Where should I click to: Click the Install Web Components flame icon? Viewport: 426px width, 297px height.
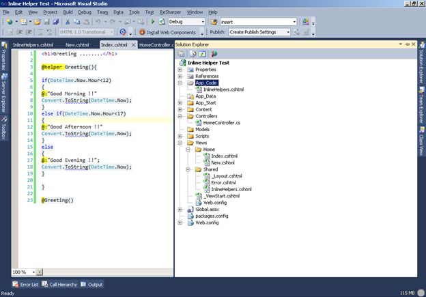coord(142,32)
